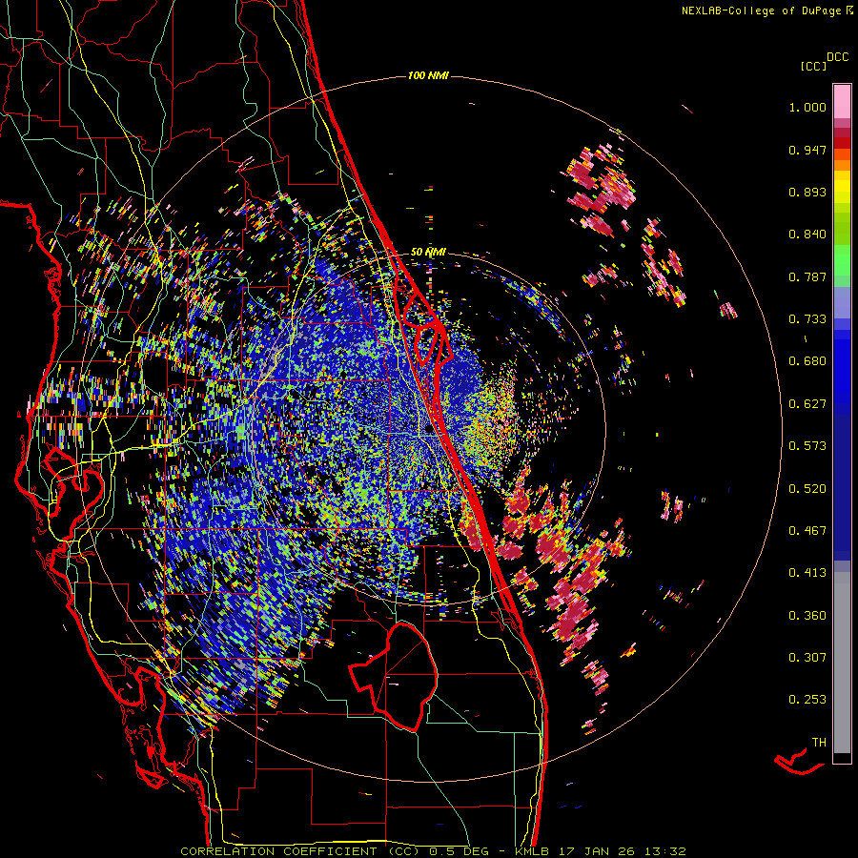Click the 0.680 scale value
The image size is (858, 858).
coord(807,361)
